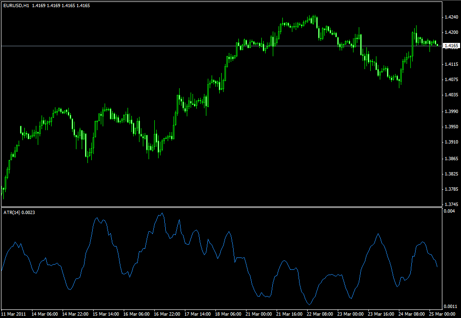
Task: Click the 16 Mar 22:00 time label
Action: (167, 314)
